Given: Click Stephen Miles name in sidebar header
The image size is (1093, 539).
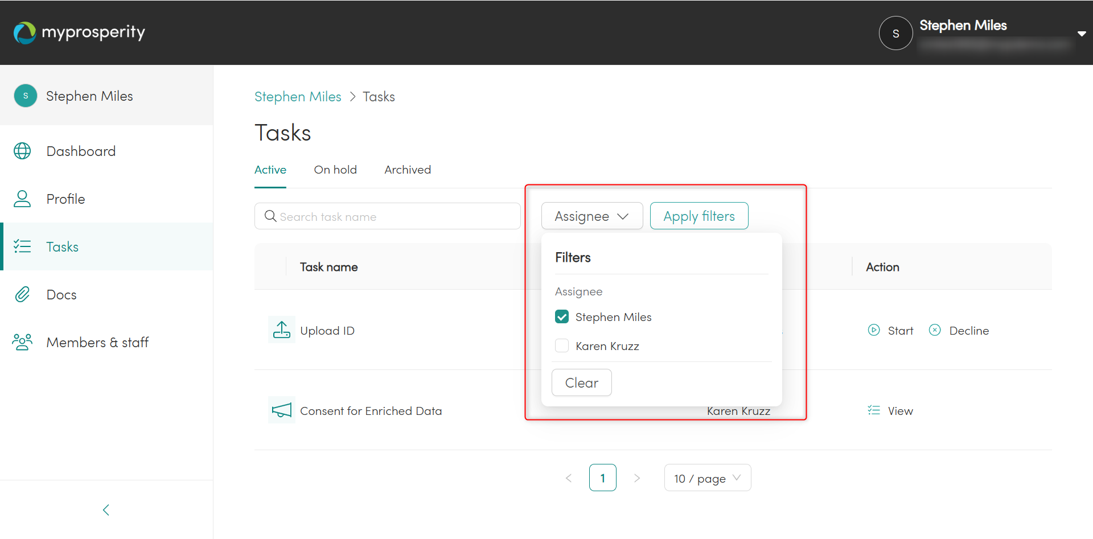Looking at the screenshot, I should pyautogui.click(x=89, y=96).
